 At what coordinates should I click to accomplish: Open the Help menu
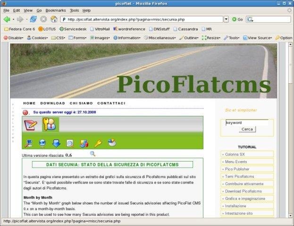(86, 10)
